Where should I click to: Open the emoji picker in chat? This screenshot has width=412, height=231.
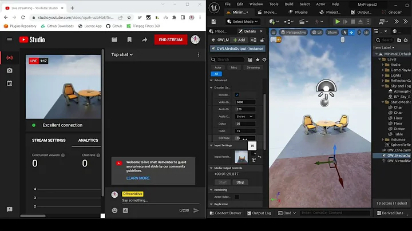click(114, 210)
